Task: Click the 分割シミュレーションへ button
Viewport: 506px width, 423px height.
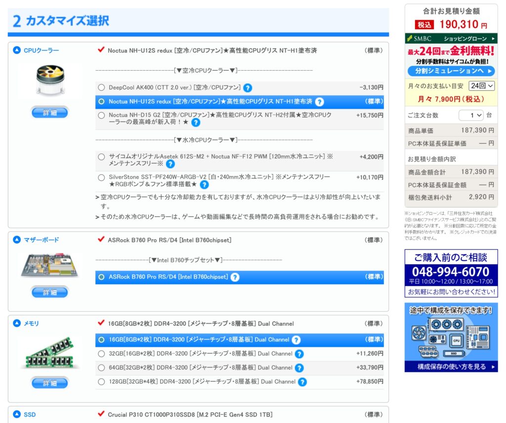Action: point(451,71)
